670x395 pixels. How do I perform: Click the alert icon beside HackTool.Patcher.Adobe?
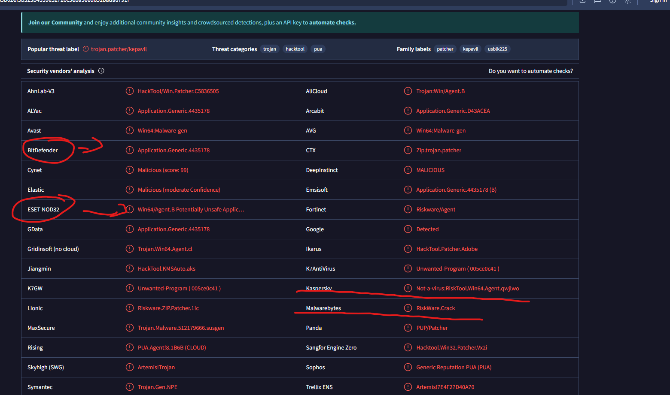click(x=408, y=249)
